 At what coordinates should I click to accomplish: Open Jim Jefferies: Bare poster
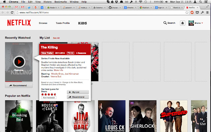tap(81, 116)
